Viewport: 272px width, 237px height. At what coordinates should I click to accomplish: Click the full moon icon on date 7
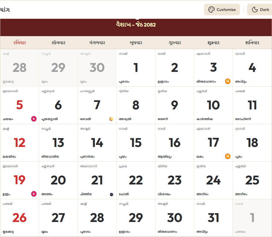(x=111, y=119)
